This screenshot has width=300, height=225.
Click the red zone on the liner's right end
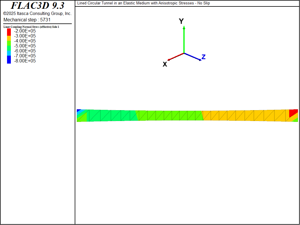(x=293, y=113)
